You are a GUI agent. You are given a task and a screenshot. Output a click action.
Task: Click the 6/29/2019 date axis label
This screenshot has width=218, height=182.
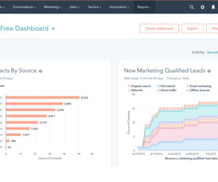point(192,154)
